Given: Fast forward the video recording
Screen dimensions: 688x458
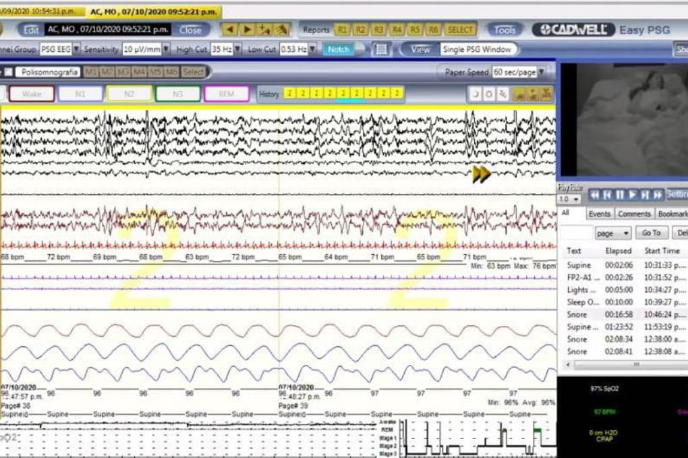Looking at the screenshot, I should point(658,195).
